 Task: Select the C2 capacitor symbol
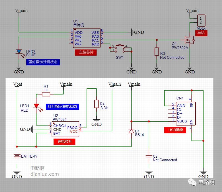149,157
